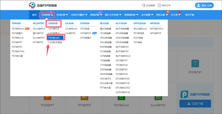Image resolution: width=222 pixels, height=114 pixels.
Task: Open OFD阅读 link
Action: pos(85,29)
